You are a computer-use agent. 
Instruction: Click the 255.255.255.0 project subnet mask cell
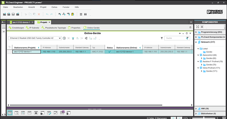pos(65,52)
